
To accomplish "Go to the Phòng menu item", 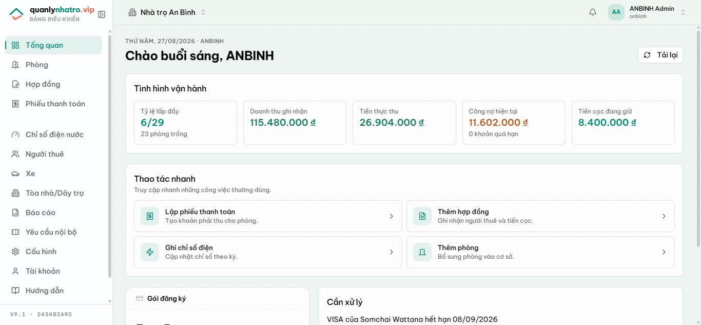I will [53, 65].
